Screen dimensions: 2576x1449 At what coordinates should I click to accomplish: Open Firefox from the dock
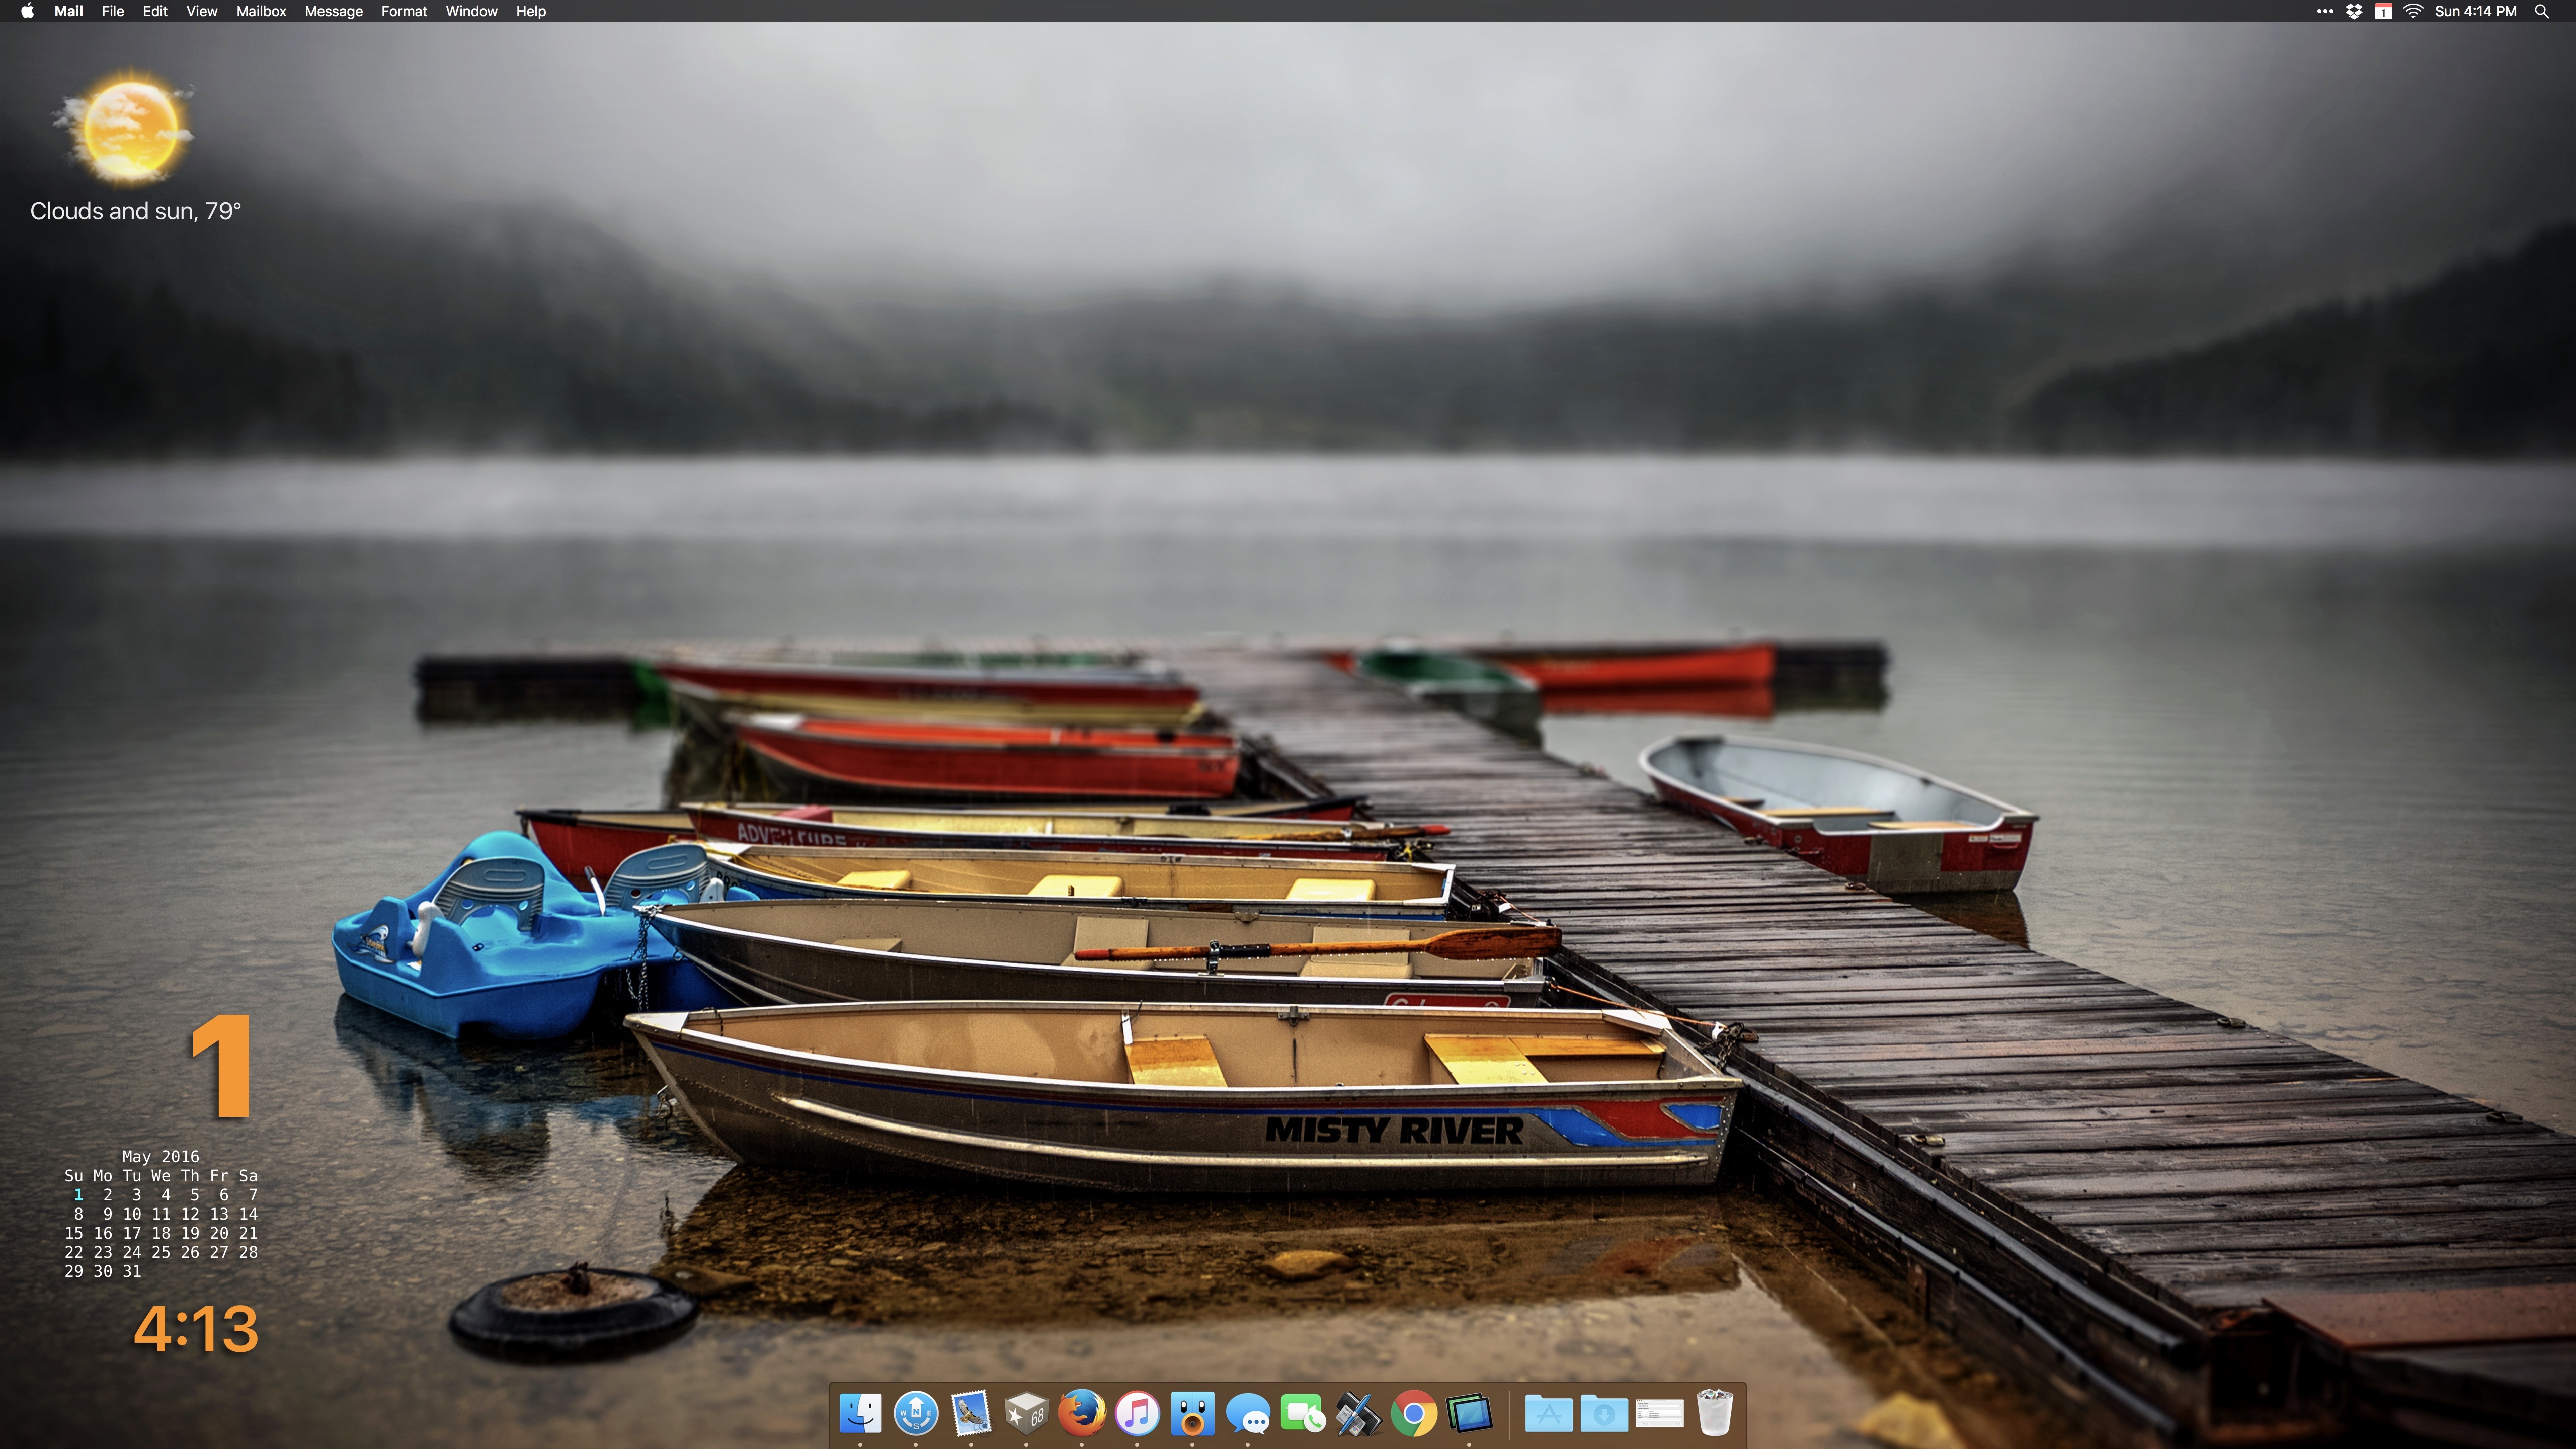[1082, 1414]
